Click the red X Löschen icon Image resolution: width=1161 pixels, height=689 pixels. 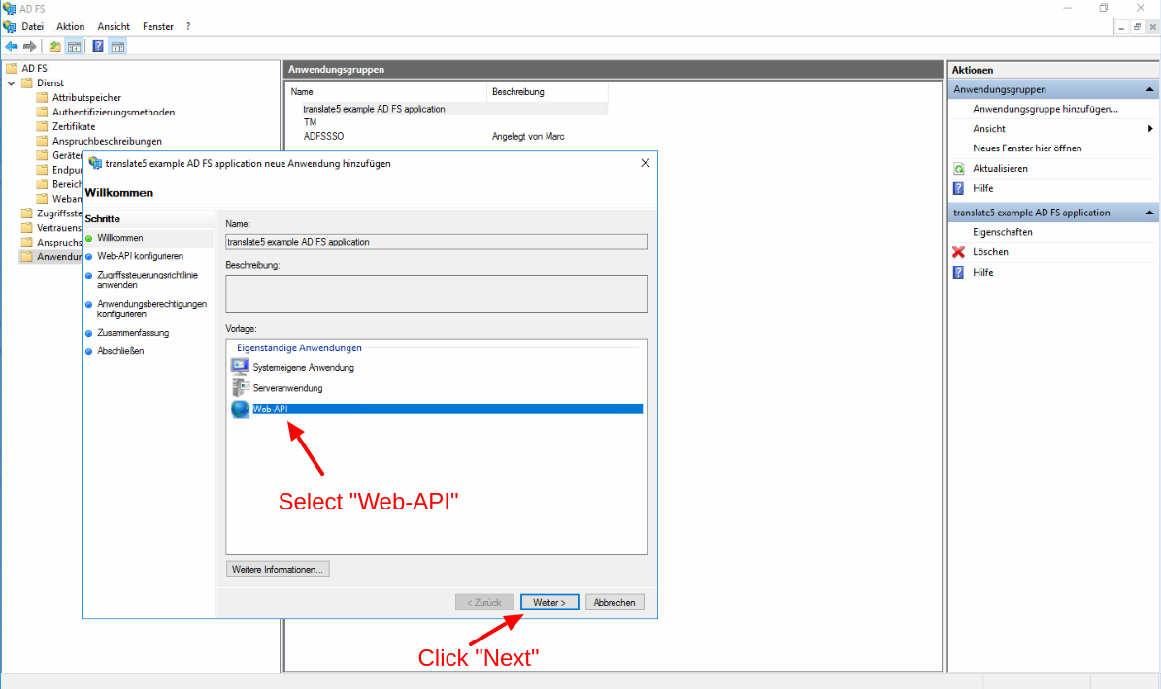pos(959,252)
